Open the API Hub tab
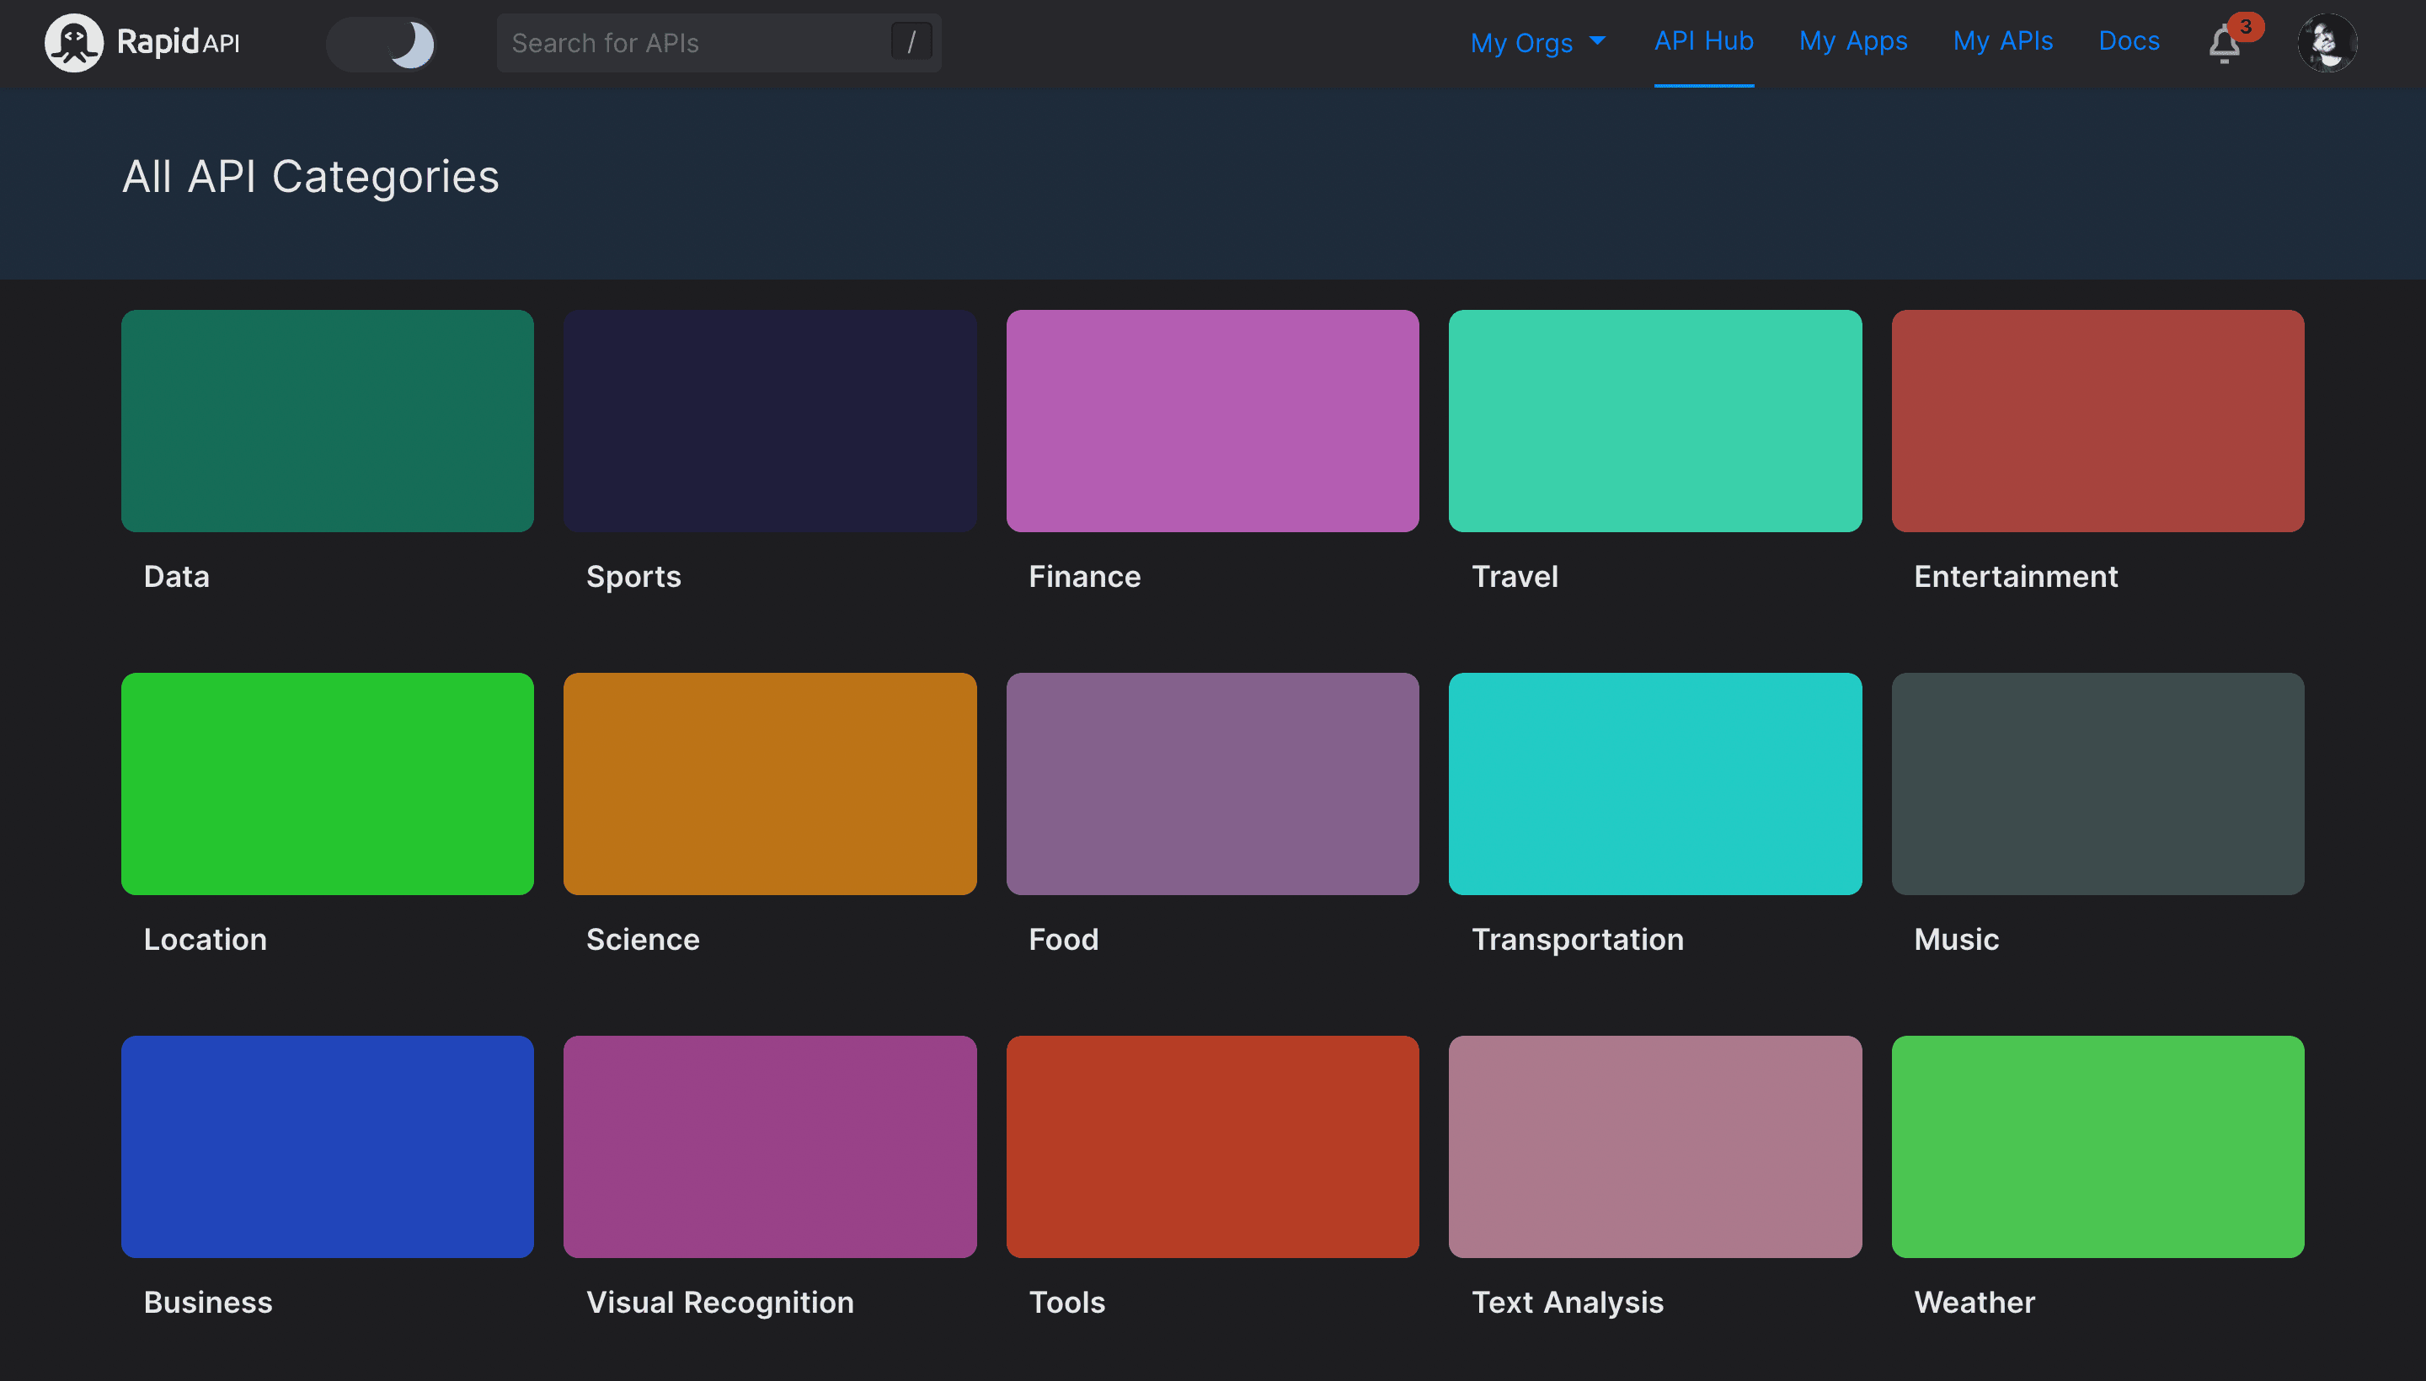Image resolution: width=2426 pixels, height=1381 pixels. 1703,40
